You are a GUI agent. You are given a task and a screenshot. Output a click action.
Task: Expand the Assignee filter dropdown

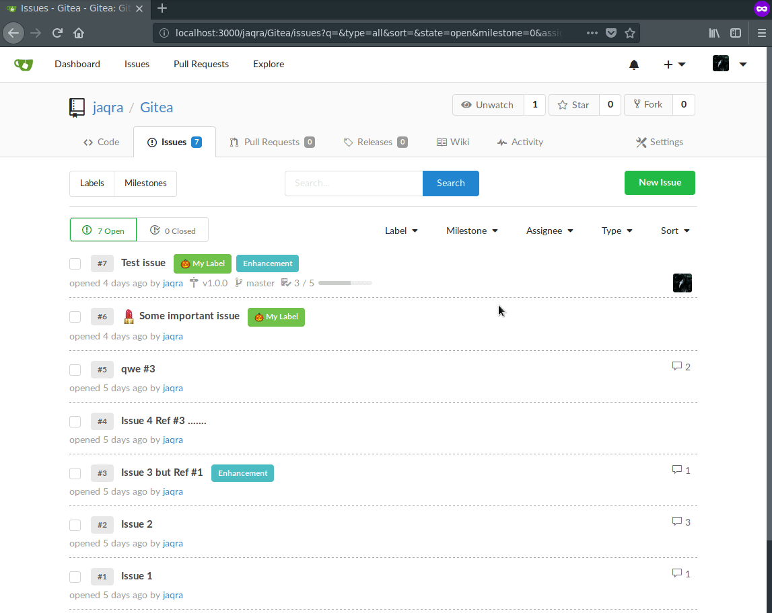point(549,231)
